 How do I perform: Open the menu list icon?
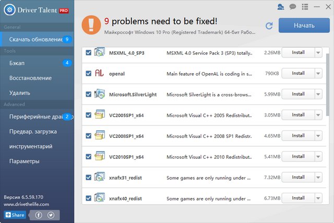305,7
